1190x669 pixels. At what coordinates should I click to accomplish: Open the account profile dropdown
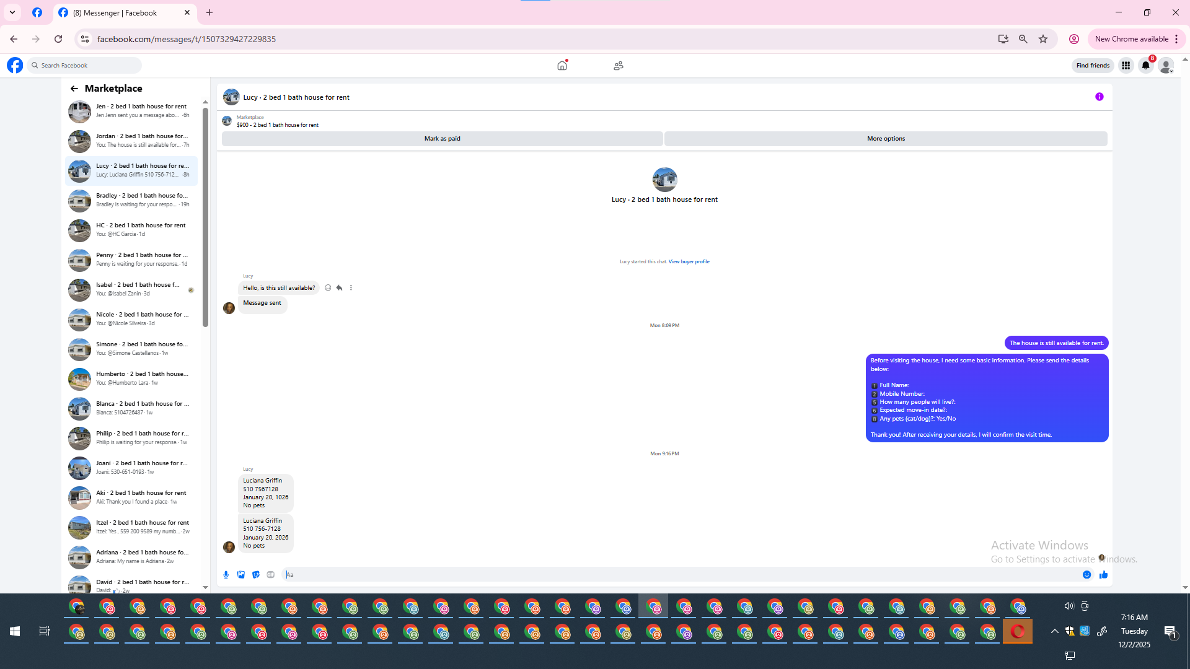(x=1166, y=66)
